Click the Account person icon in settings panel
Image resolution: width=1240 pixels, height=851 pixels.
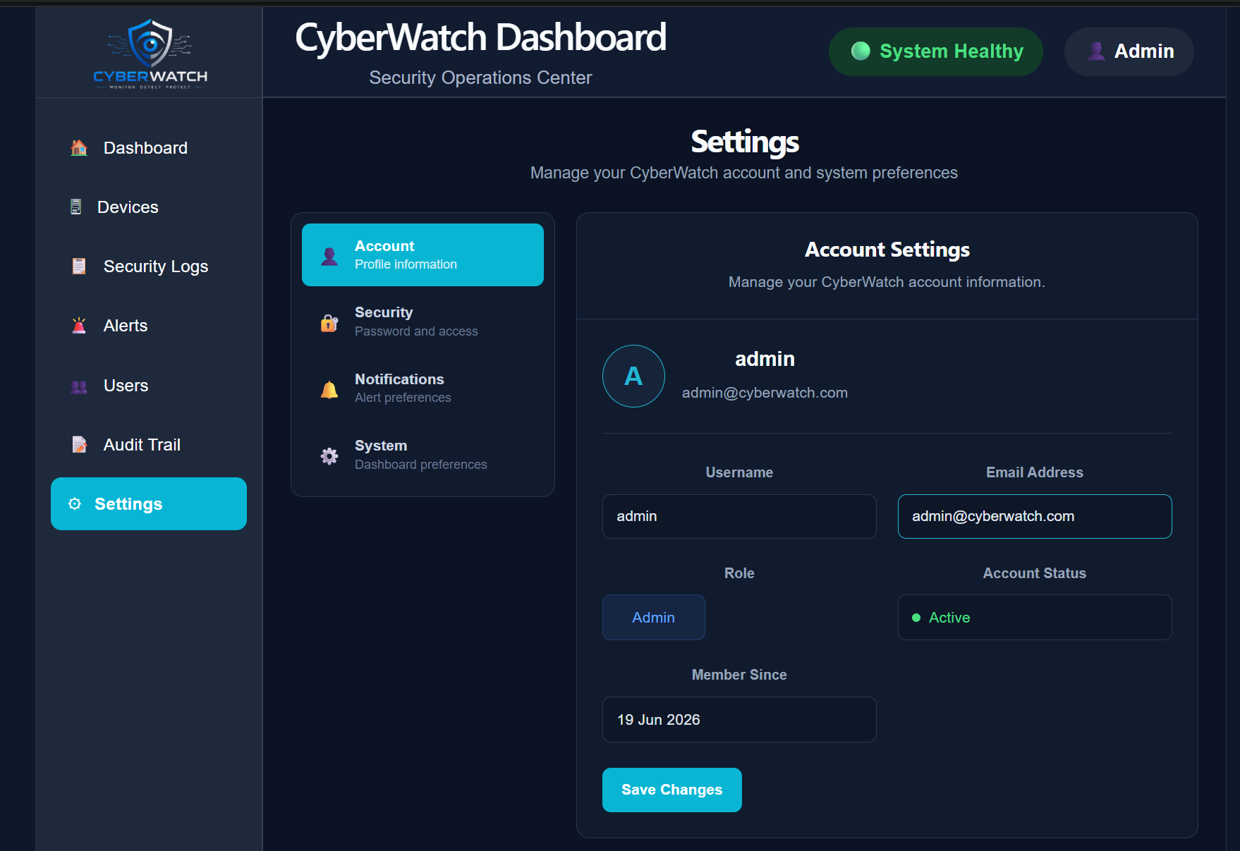pos(329,255)
